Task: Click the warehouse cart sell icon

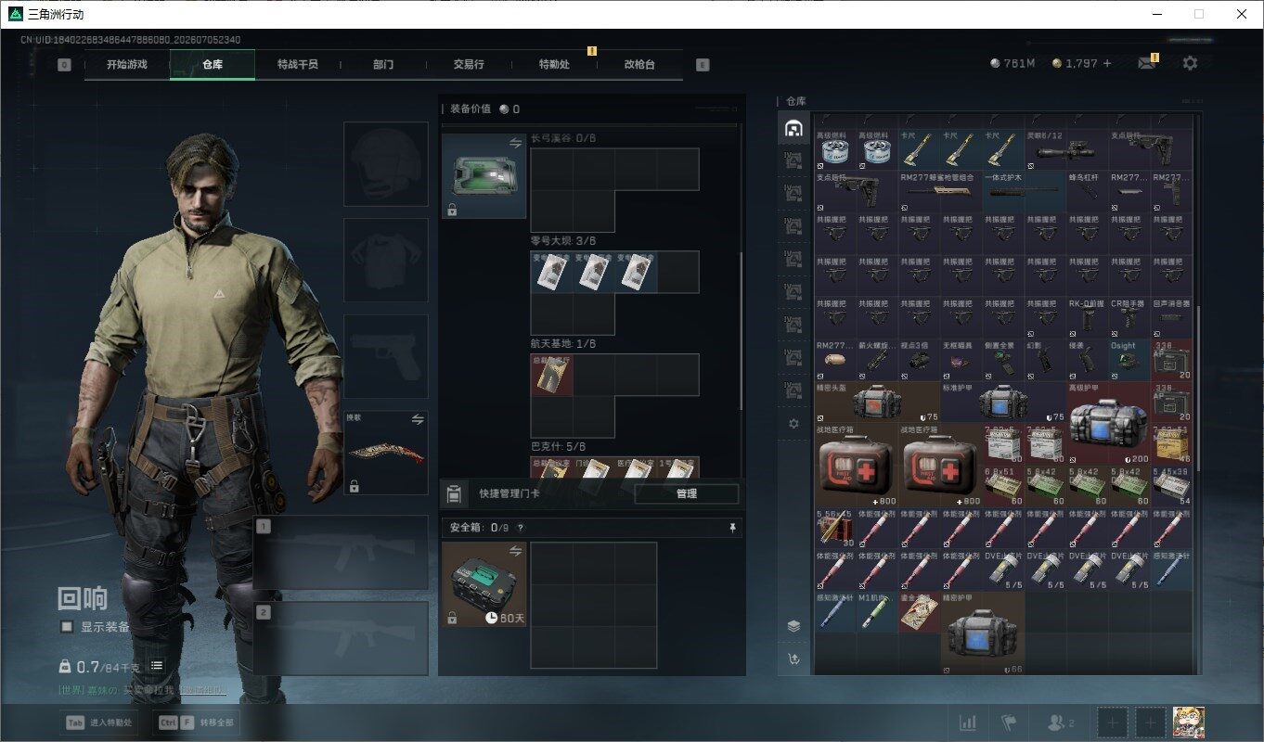Action: 793,659
